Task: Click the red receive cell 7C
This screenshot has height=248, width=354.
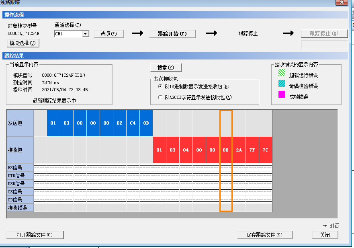Action: [x=265, y=150]
